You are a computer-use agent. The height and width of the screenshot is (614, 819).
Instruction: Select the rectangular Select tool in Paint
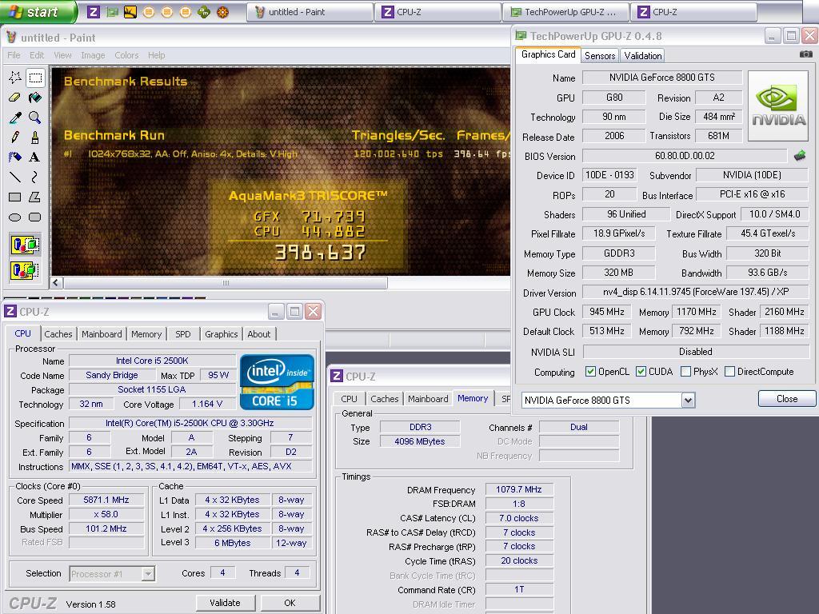point(35,78)
